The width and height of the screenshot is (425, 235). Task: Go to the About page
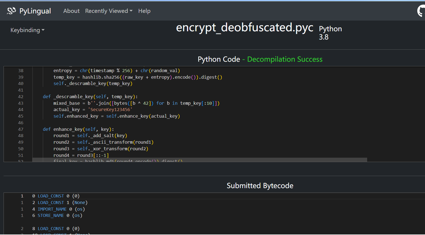pyautogui.click(x=71, y=11)
